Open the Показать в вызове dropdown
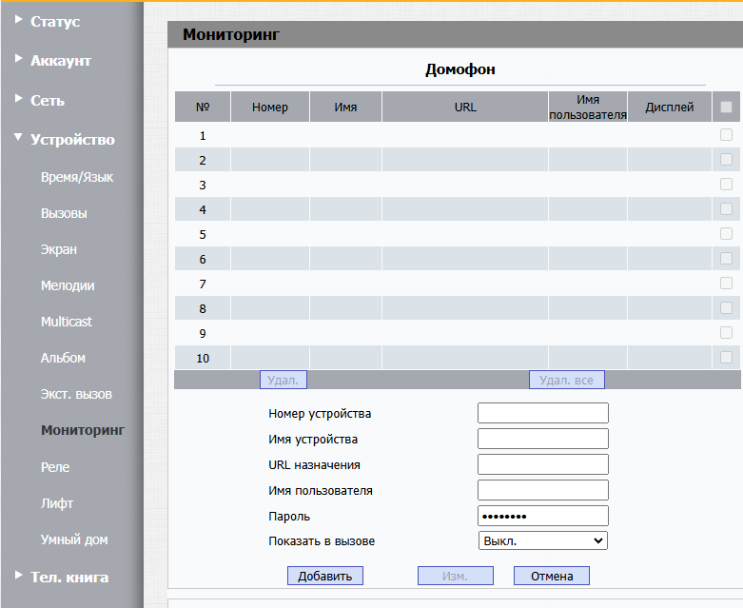The width and height of the screenshot is (743, 608). pyautogui.click(x=542, y=540)
